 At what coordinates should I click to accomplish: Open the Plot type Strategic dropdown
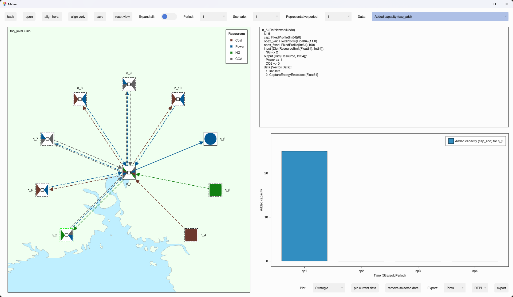coord(329,288)
